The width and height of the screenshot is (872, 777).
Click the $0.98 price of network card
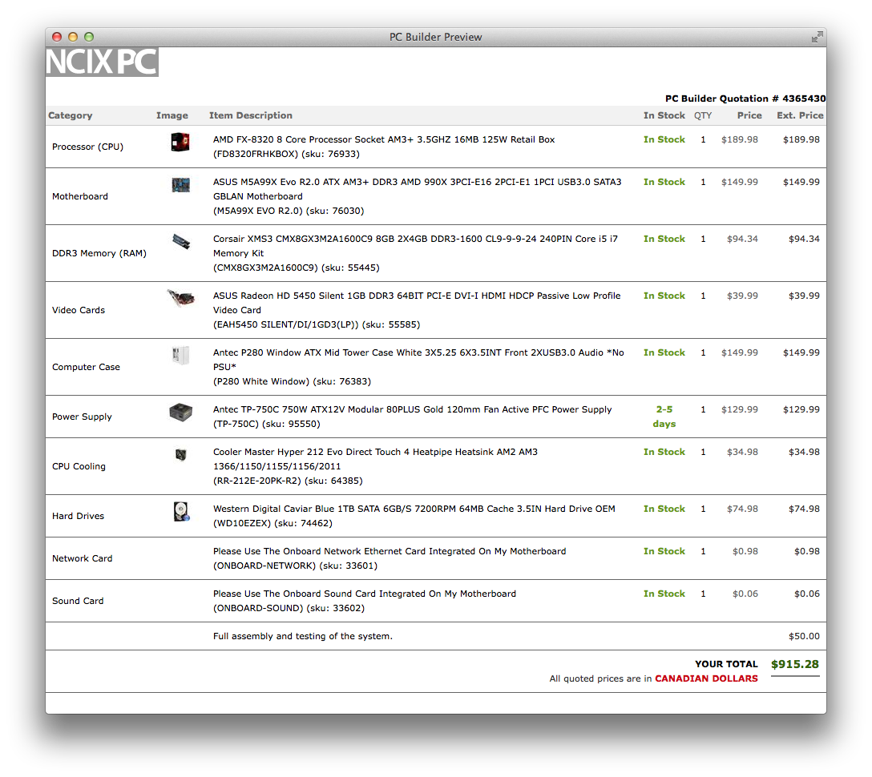[745, 551]
